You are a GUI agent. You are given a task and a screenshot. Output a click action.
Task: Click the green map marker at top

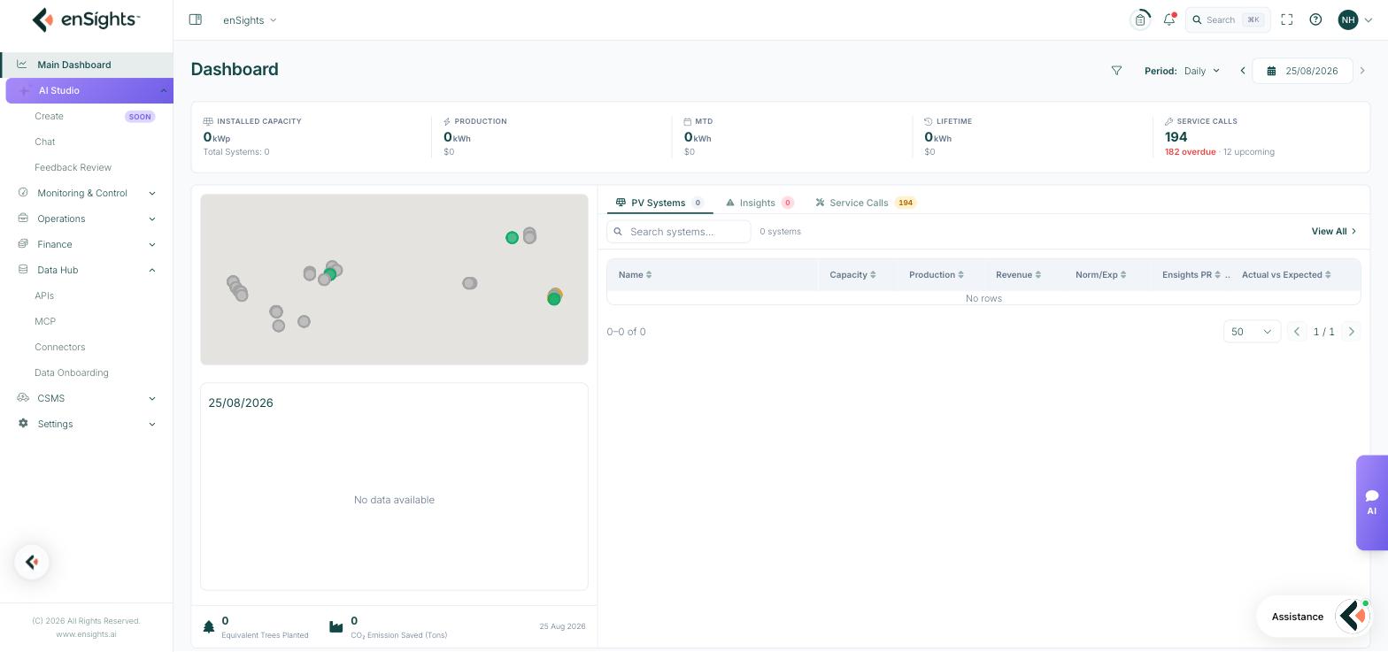click(x=512, y=237)
